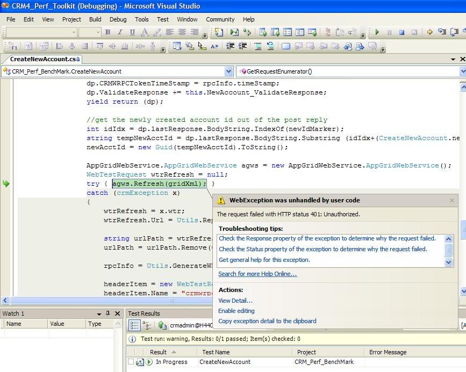Open the font size combo box
The image size is (466, 372).
[x=90, y=32]
